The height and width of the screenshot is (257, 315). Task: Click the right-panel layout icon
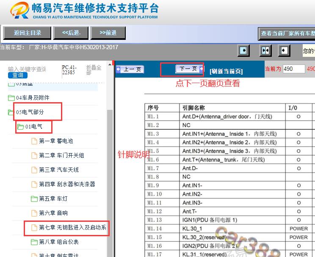[284, 50]
